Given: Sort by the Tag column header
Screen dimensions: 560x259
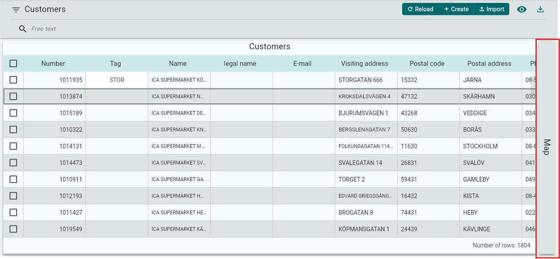Looking at the screenshot, I should point(115,63).
